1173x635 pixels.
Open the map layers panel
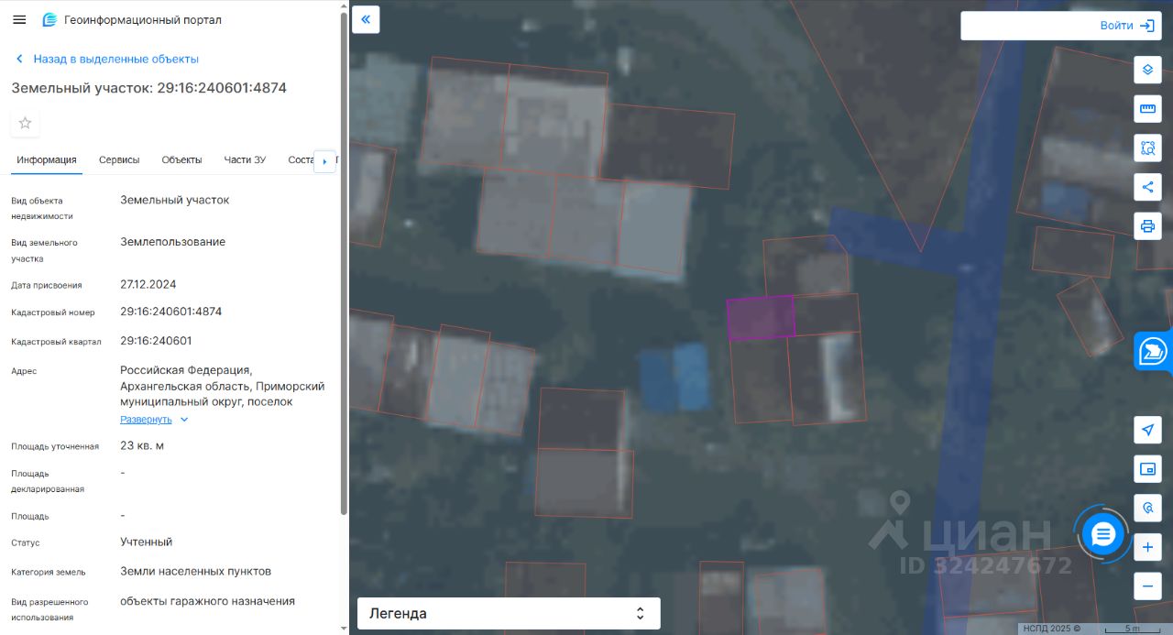pos(1147,70)
